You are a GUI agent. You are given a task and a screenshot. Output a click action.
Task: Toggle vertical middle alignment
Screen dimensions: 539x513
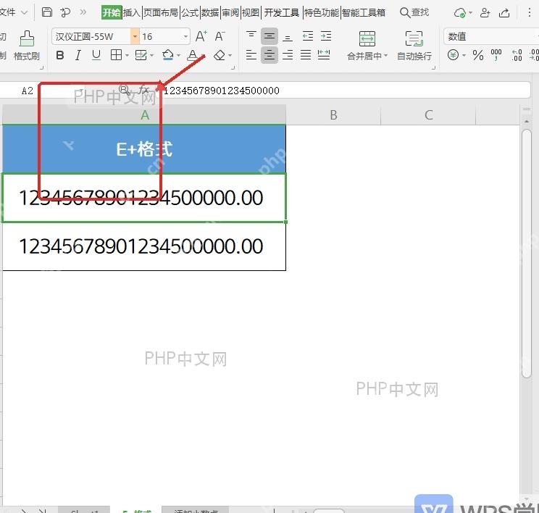tap(269, 36)
